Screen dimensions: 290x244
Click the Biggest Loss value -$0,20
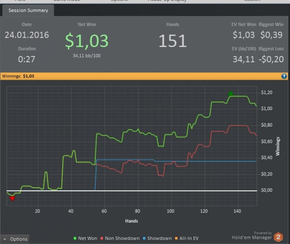tap(271, 59)
